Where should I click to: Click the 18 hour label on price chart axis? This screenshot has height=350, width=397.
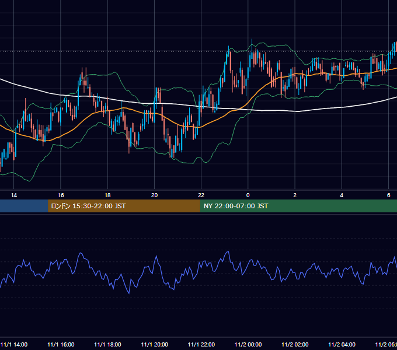click(x=107, y=195)
